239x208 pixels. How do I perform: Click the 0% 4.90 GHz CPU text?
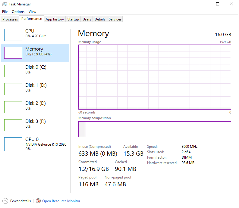pyautogui.click(x=36, y=36)
